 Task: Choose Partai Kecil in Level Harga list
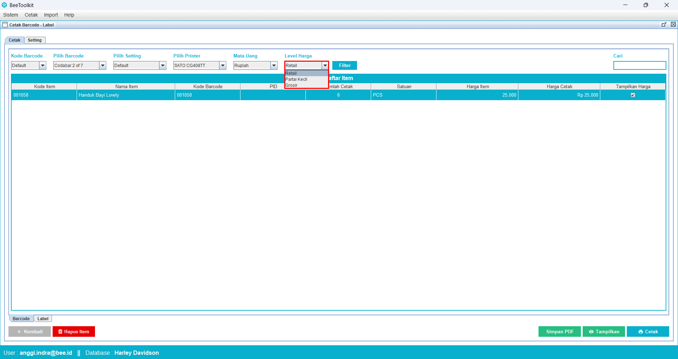[297, 79]
